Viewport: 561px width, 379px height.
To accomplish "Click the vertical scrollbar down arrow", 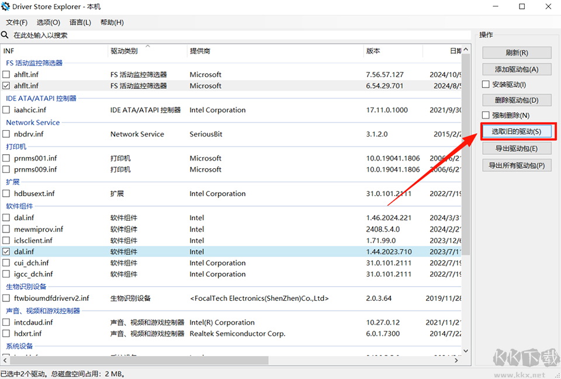I will click(x=466, y=351).
